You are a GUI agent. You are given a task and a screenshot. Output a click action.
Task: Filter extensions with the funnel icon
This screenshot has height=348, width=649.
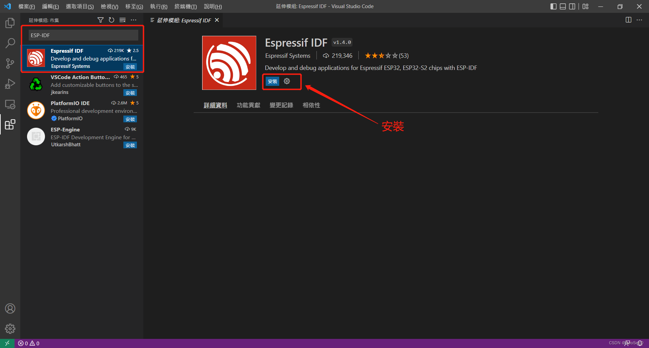pos(100,20)
